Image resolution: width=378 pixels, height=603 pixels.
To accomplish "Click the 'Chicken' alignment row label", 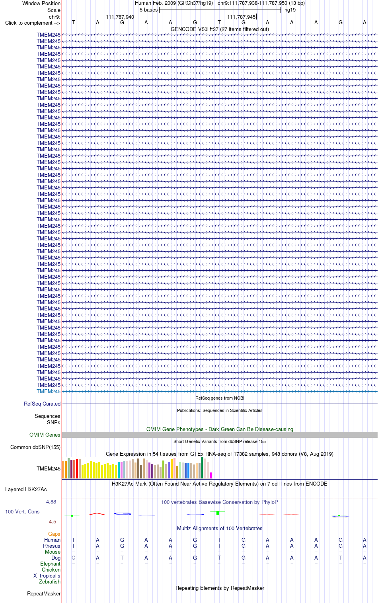I will [x=51, y=570].
